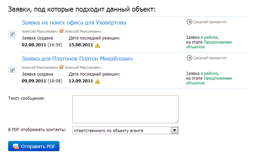Screen dimensions: 256x159
Task: Uncheck the Платонов Платон Михайлович request checkbox
Action: (x=12, y=70)
